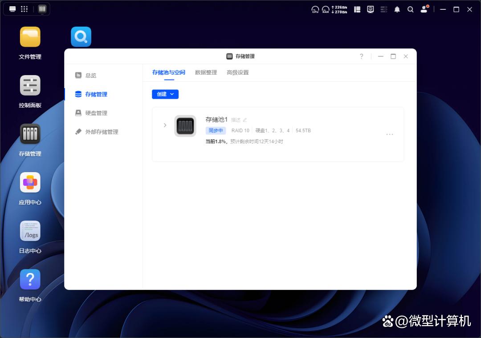Click the 当前1.8% sync progress text
The width and height of the screenshot is (481, 338).
[x=216, y=141]
